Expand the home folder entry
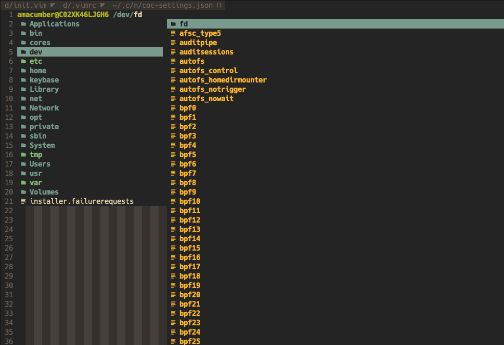 pos(38,71)
